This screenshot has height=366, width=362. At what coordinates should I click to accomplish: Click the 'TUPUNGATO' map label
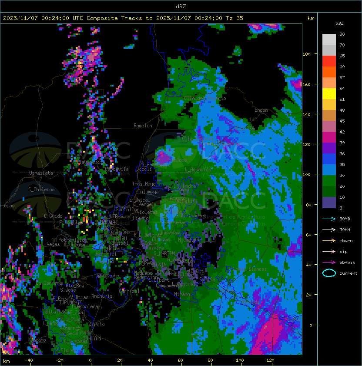tap(70, 303)
